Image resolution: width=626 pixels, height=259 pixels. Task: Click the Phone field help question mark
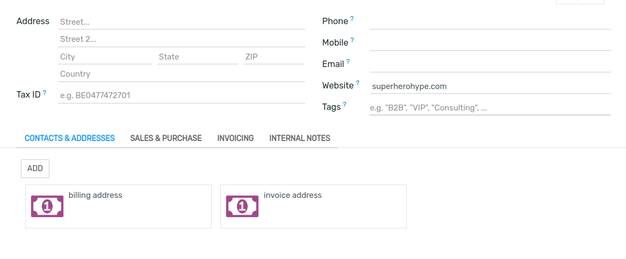pos(352,19)
